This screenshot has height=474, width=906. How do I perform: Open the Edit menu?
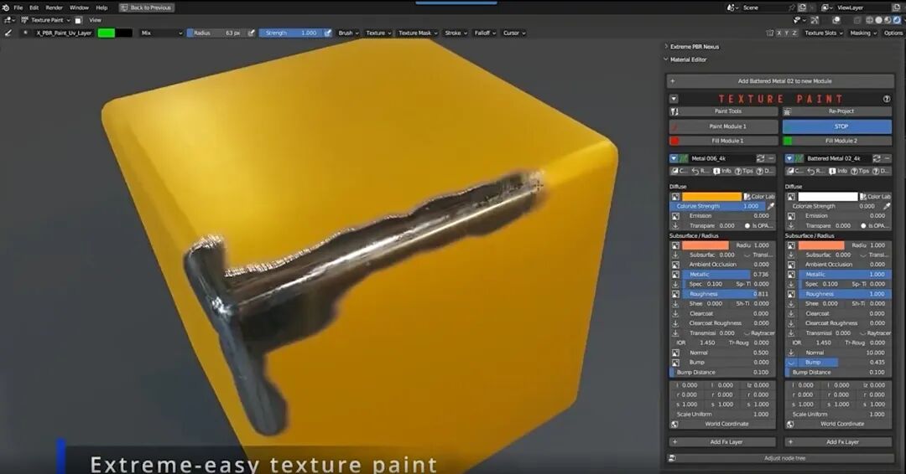tap(34, 8)
